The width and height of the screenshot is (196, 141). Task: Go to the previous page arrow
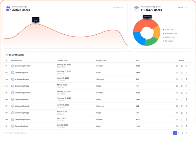tap(171, 133)
